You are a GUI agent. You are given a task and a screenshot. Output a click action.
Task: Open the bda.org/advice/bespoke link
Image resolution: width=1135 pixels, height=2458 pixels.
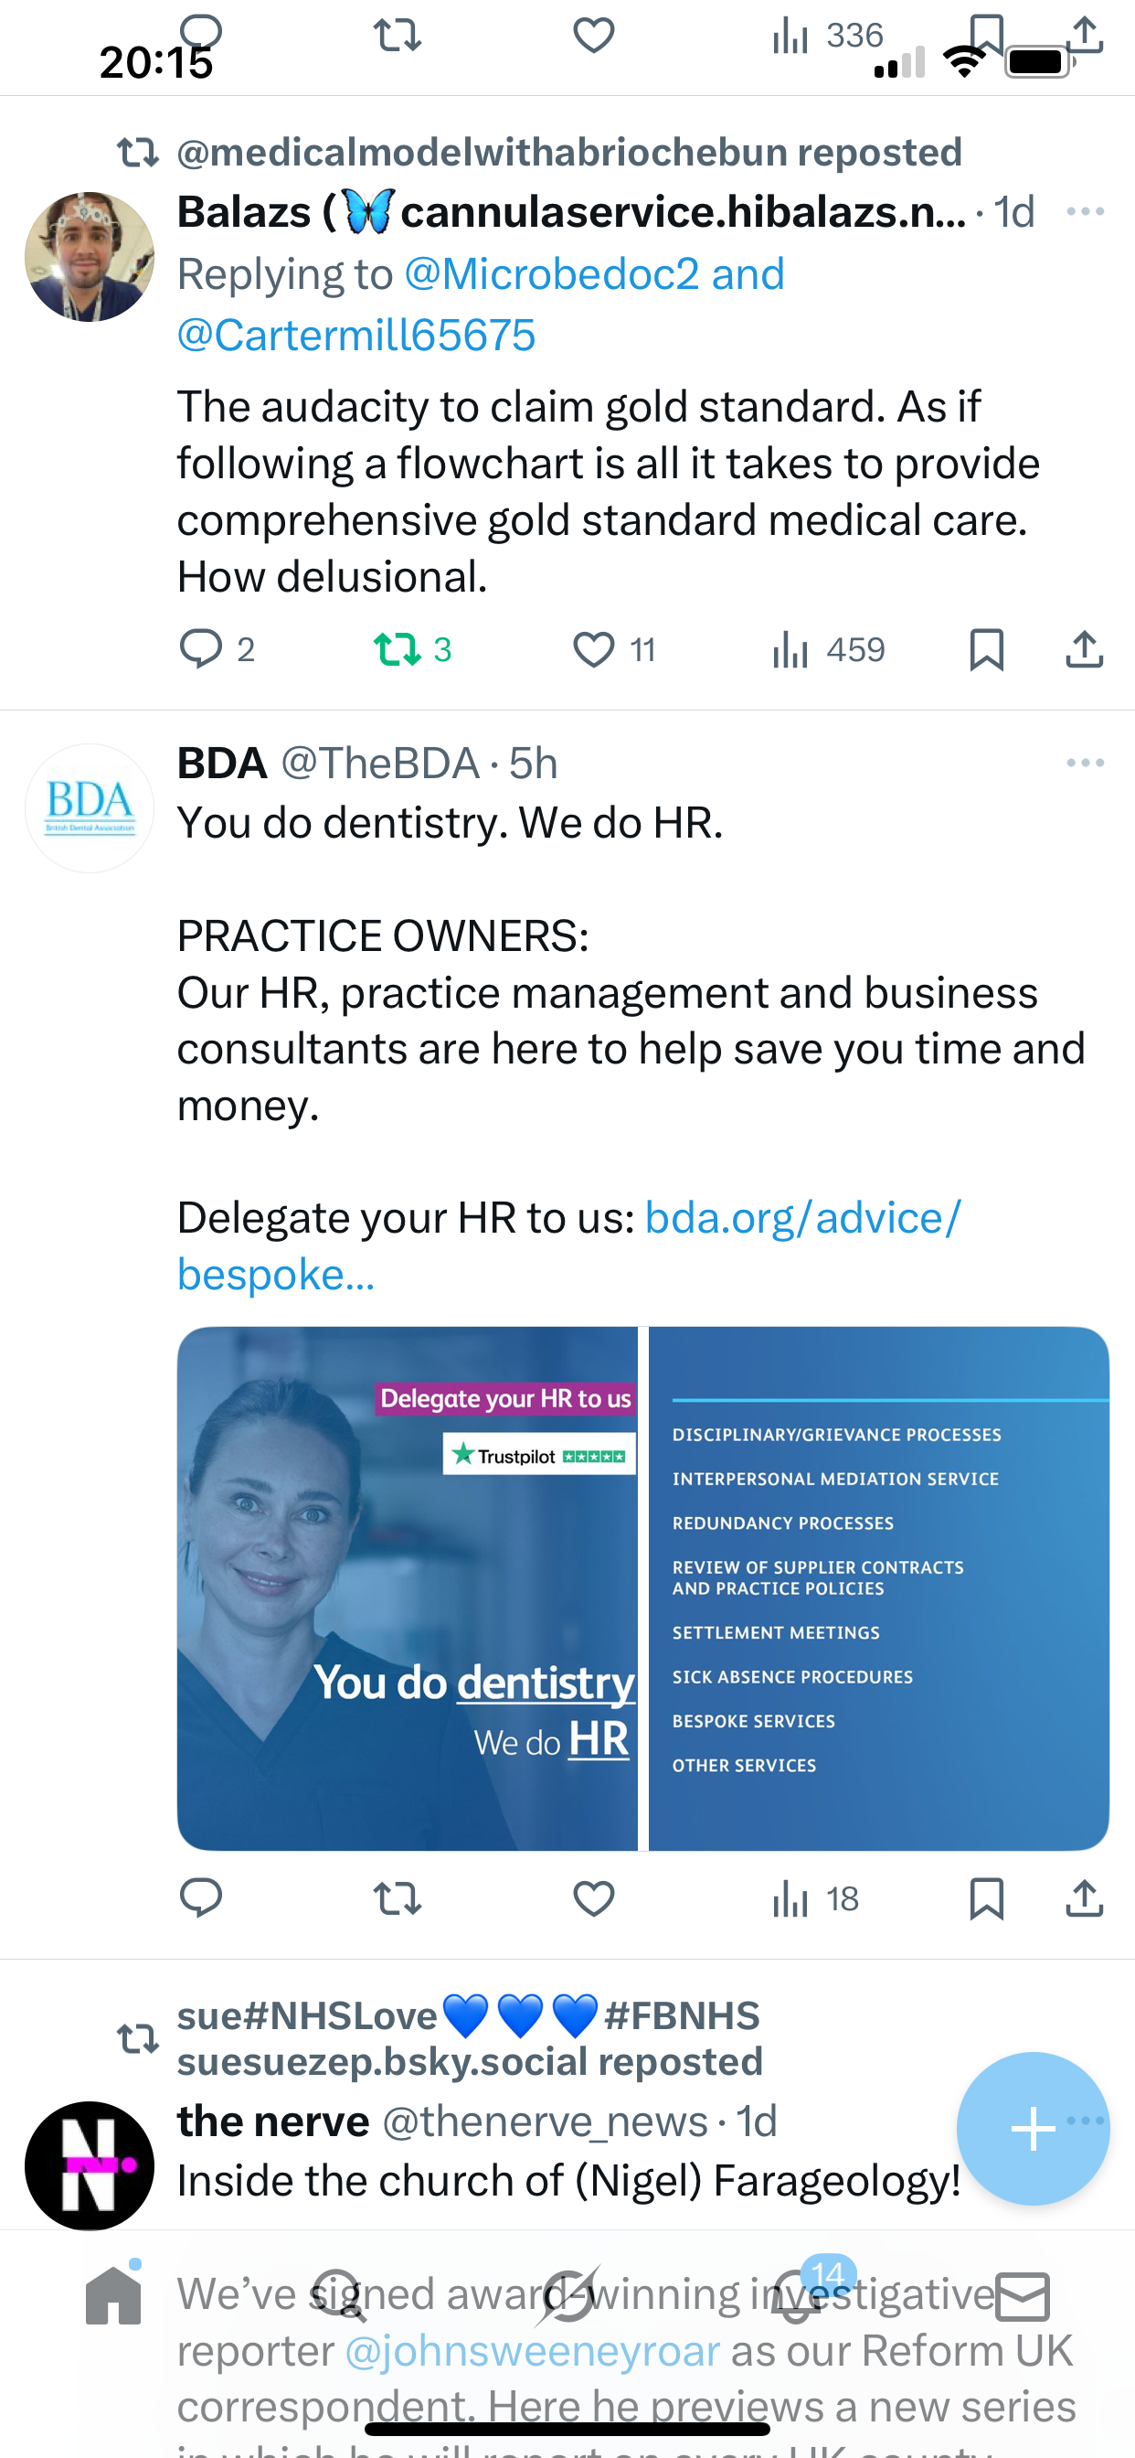point(569,1245)
